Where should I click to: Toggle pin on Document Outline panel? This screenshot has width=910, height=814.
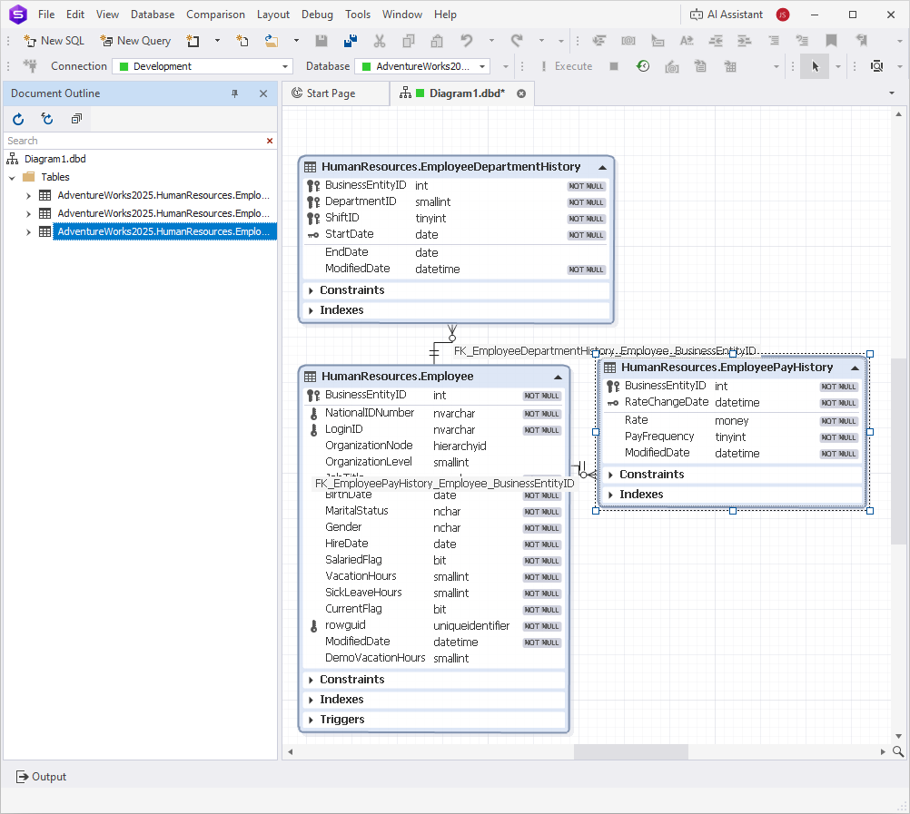pyautogui.click(x=234, y=93)
